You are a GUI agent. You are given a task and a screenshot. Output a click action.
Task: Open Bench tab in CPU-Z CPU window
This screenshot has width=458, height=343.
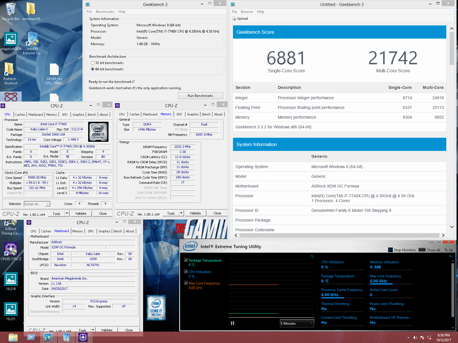coord(92,115)
